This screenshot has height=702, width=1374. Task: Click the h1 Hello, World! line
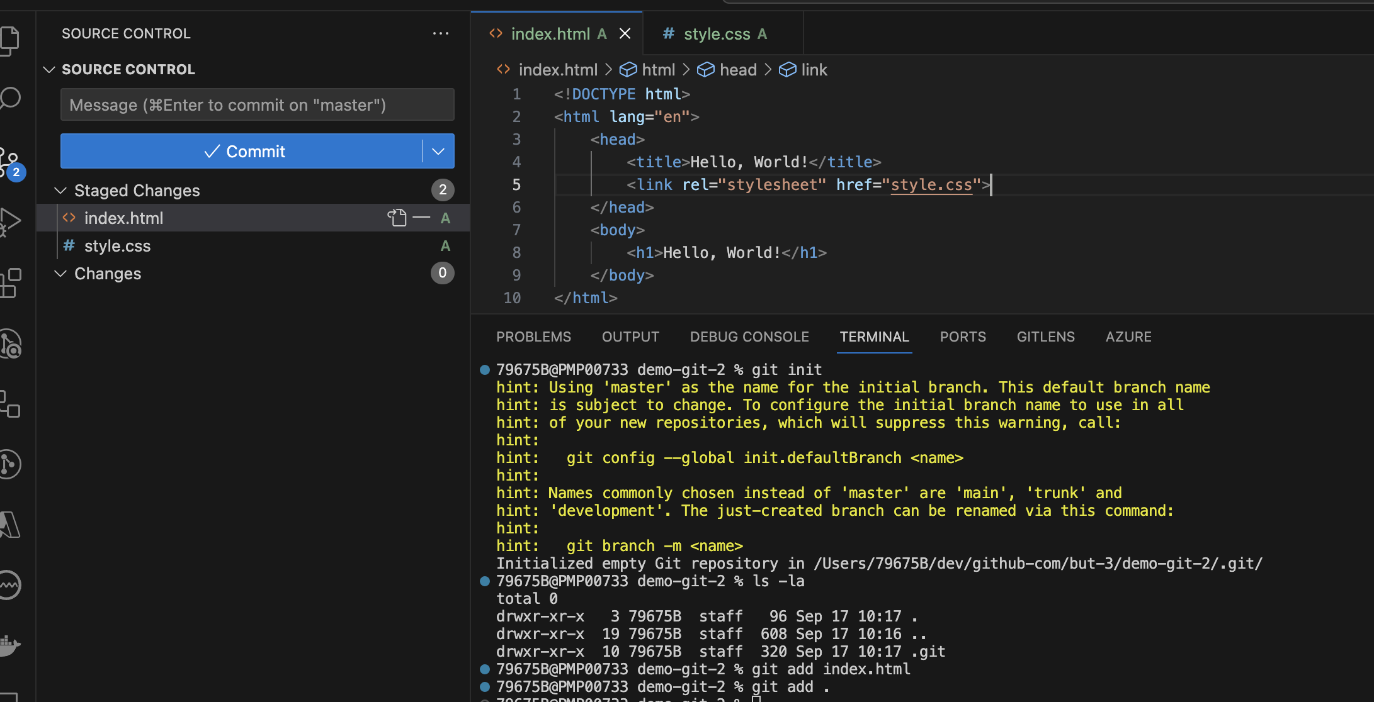coord(726,252)
